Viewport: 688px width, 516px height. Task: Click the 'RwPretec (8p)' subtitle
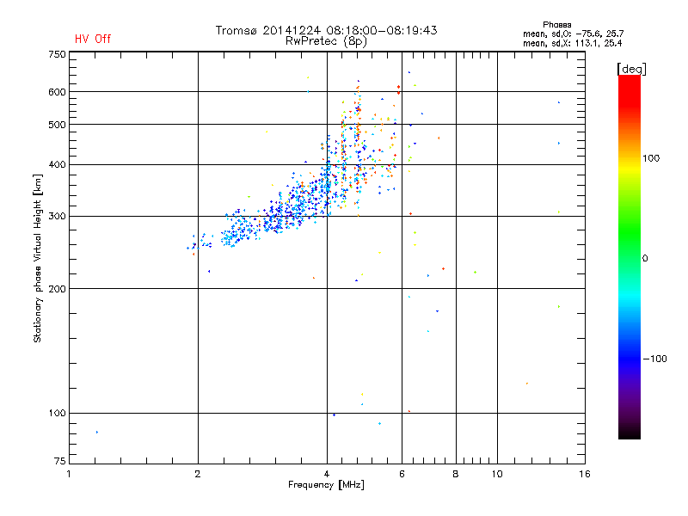[326, 41]
